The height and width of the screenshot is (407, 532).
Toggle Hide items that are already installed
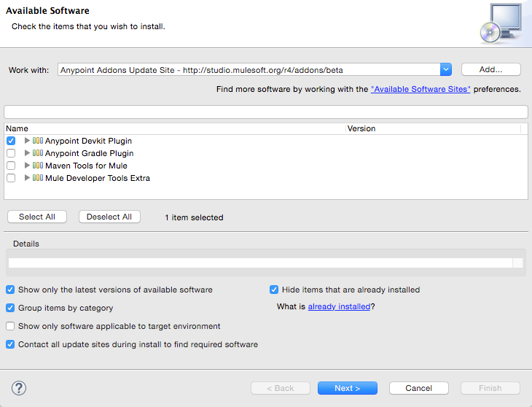click(x=274, y=290)
